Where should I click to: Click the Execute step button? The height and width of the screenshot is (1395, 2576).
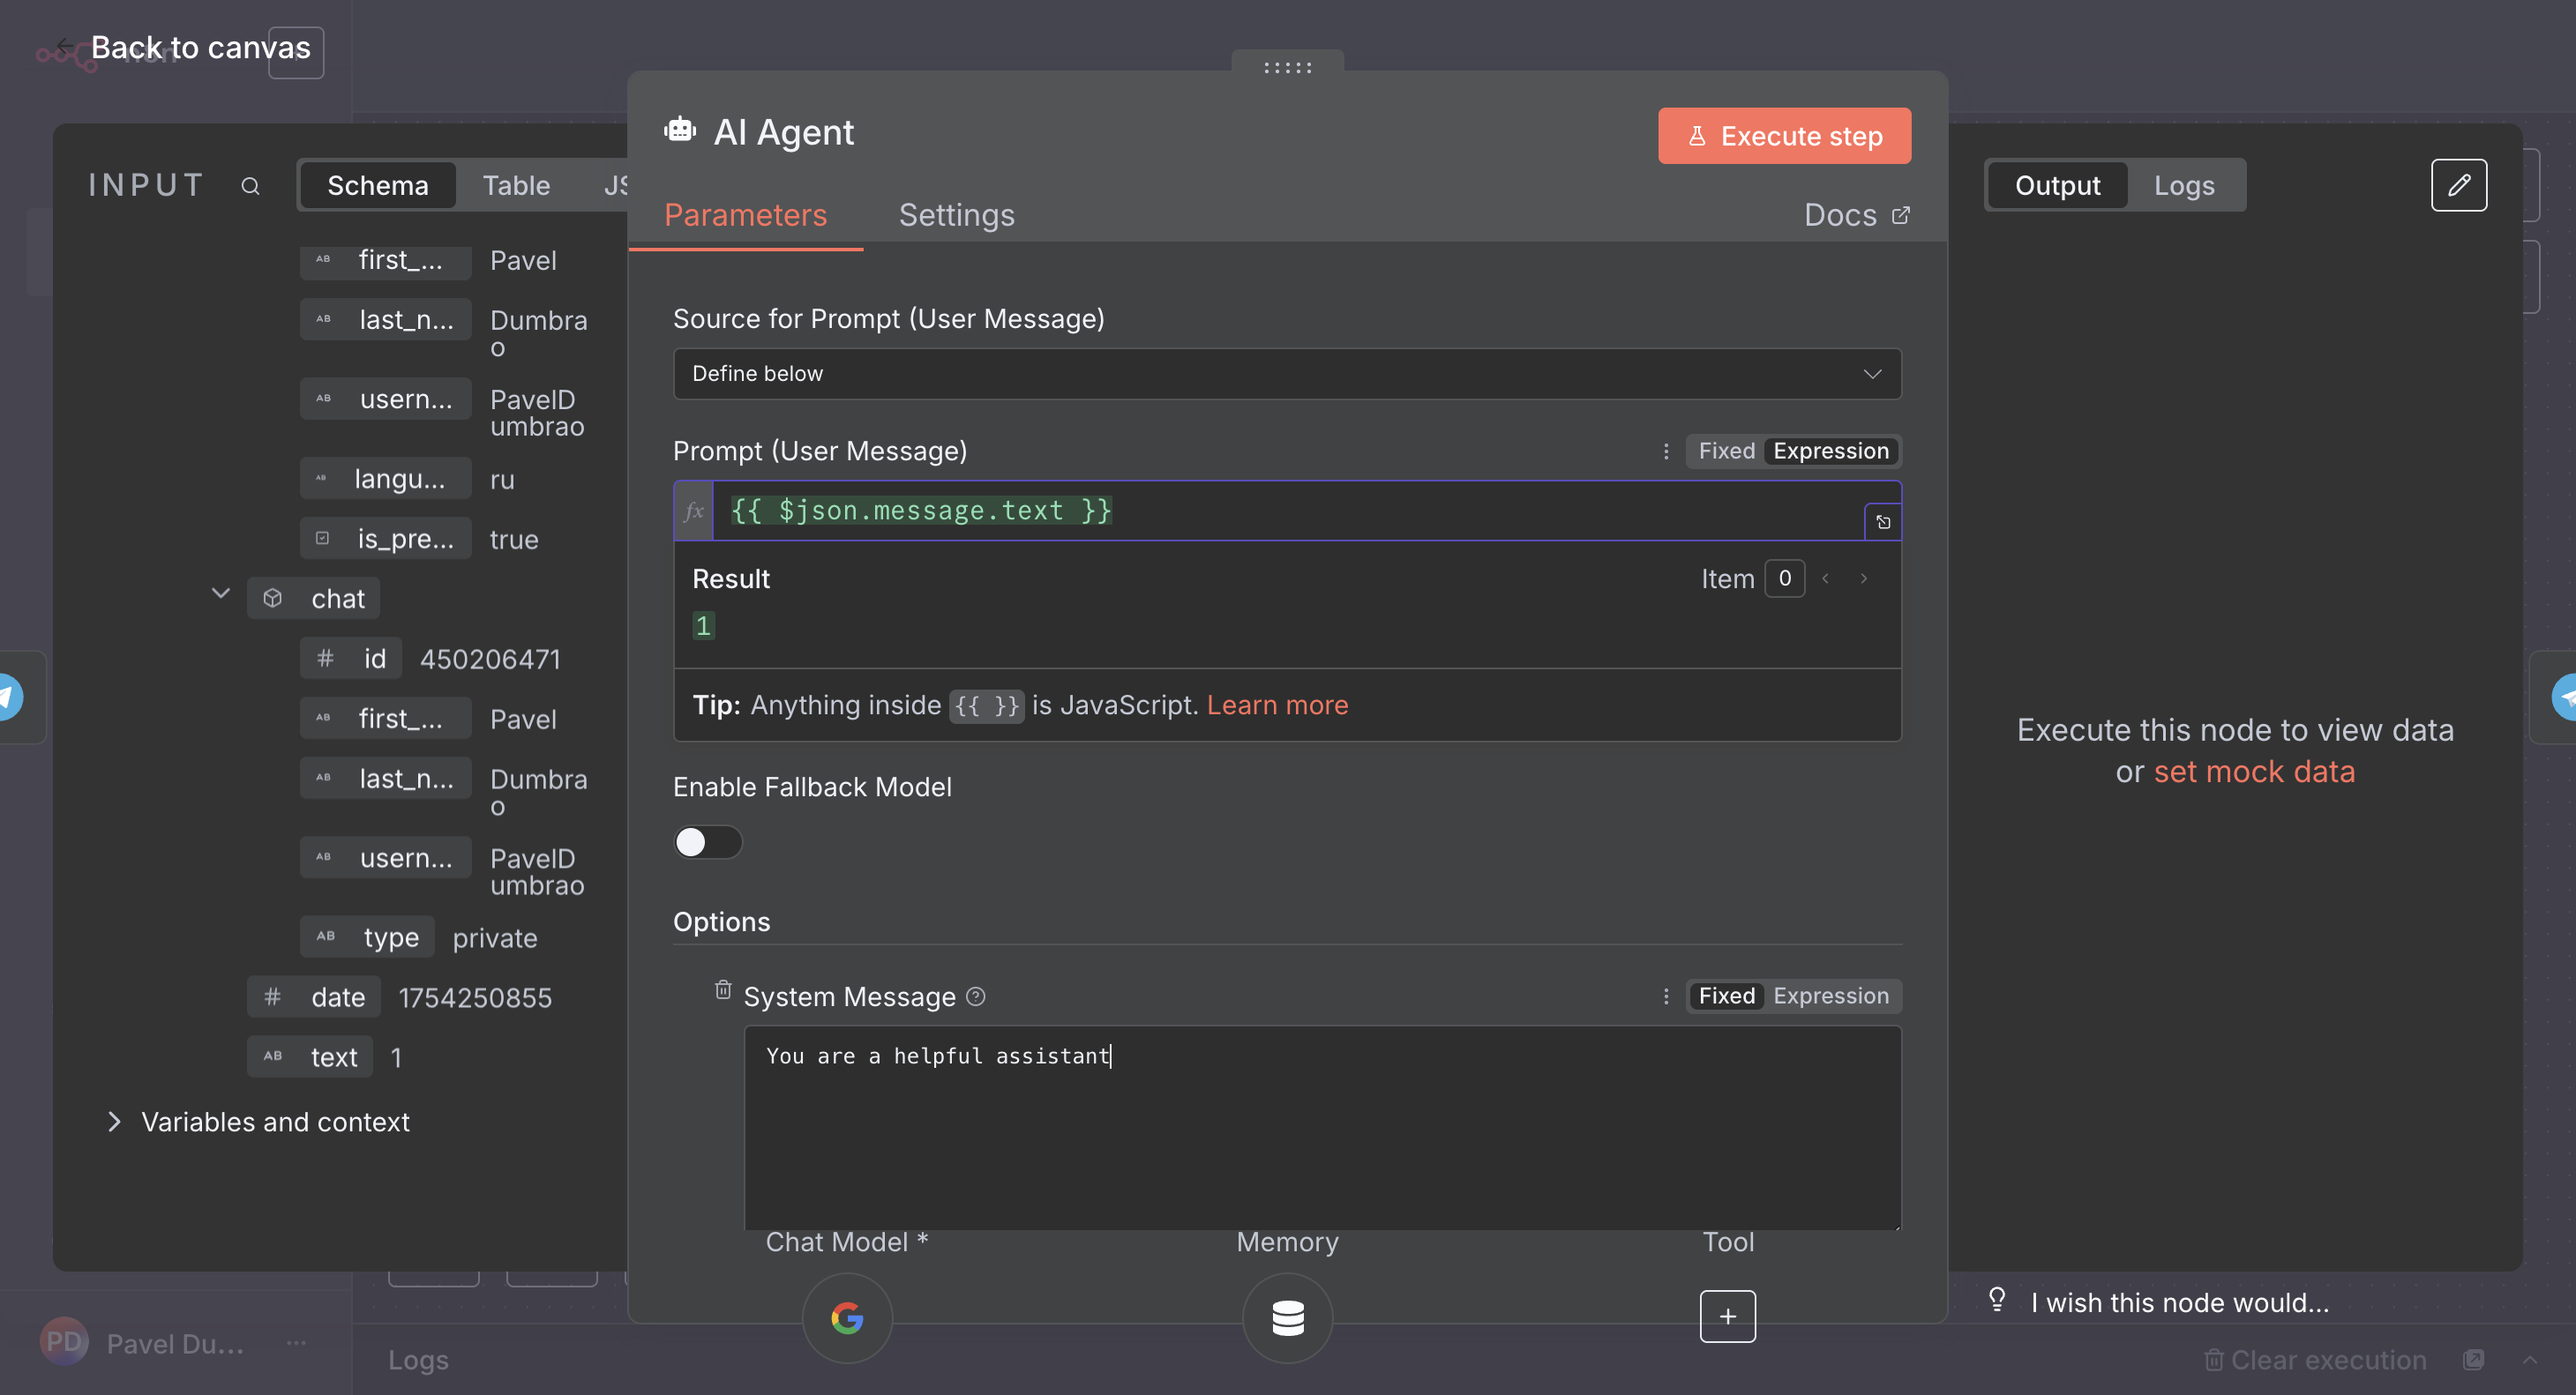pyautogui.click(x=1783, y=136)
